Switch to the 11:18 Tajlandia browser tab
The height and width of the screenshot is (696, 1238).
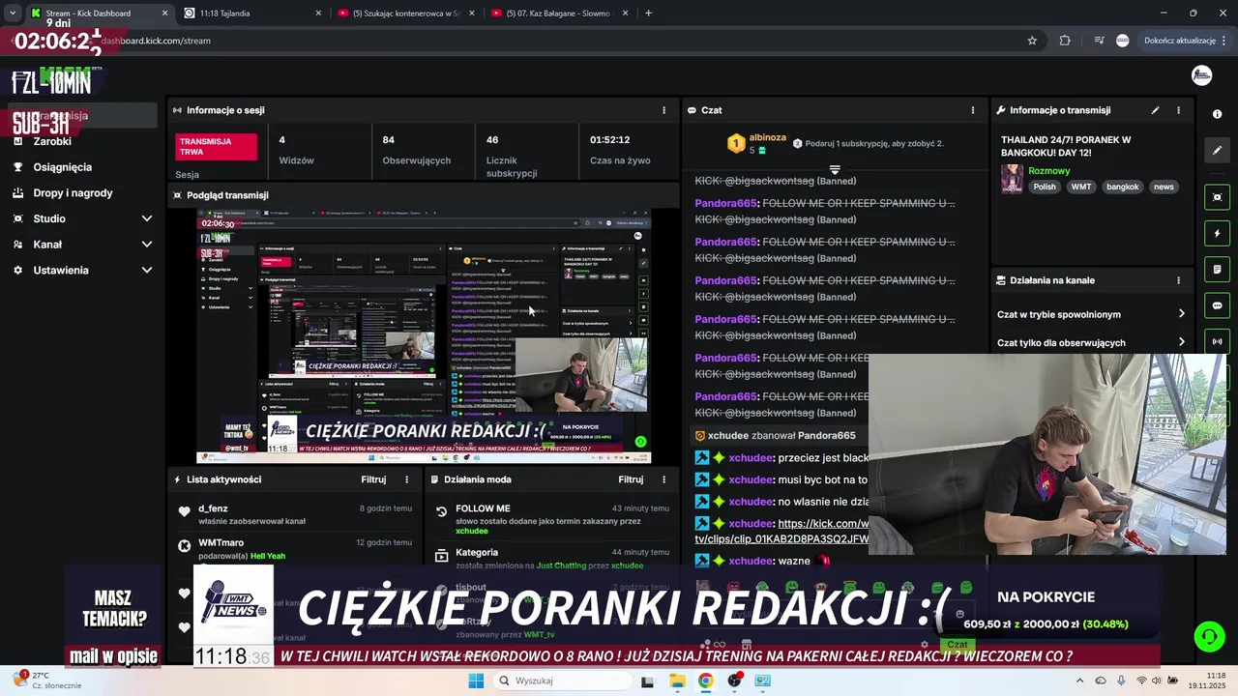(250, 14)
